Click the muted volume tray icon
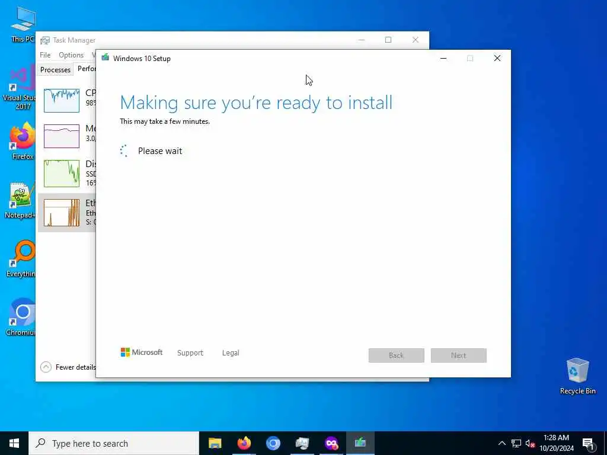Screen dimensions: 607x455 [x=530, y=443]
